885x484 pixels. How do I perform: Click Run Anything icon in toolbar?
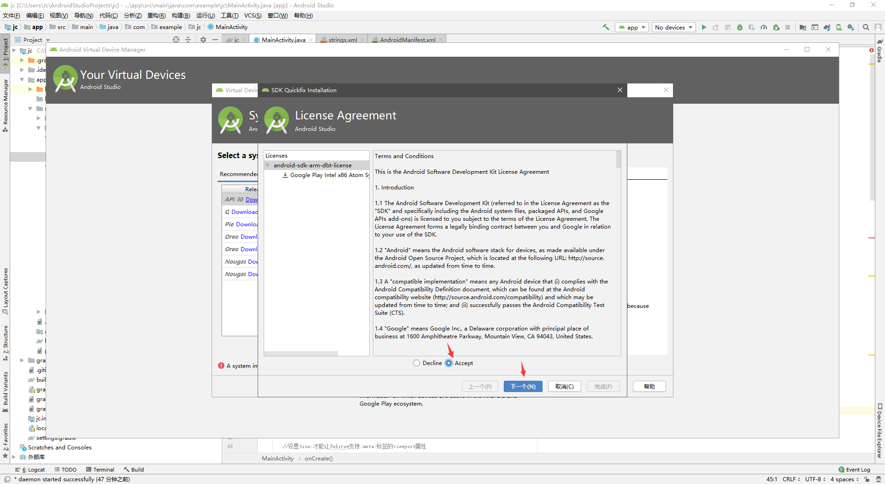coord(814,27)
